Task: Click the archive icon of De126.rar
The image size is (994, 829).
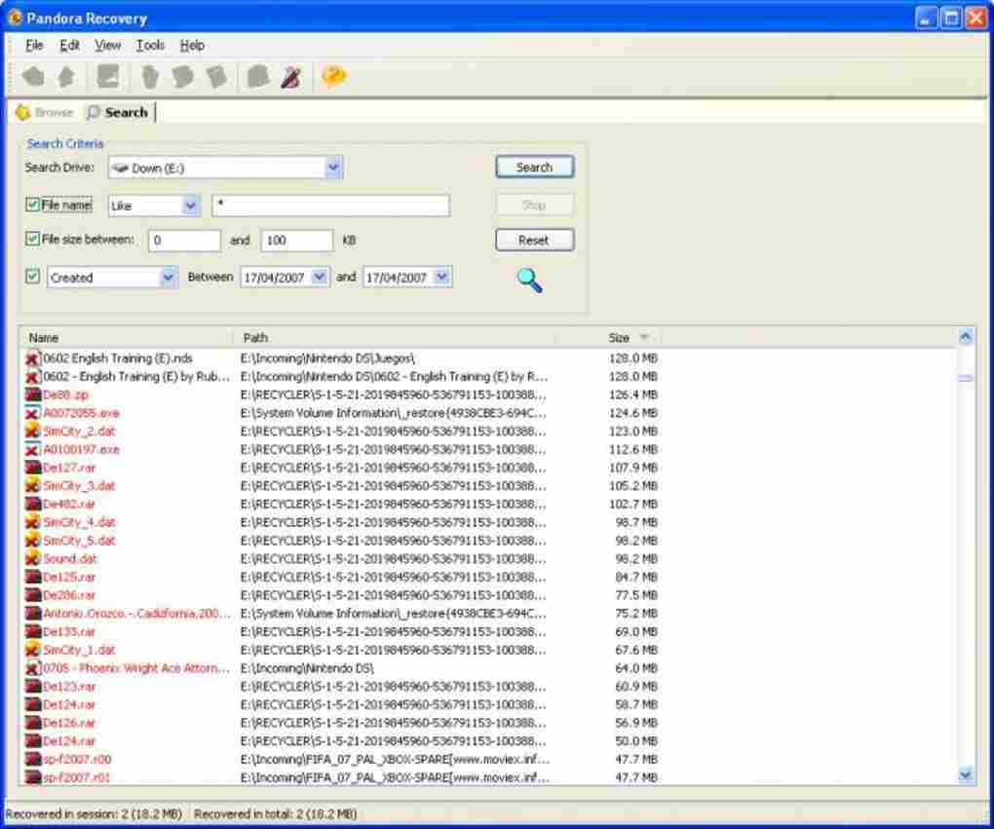Action: point(33,723)
